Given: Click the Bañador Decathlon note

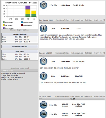Looking at the screenshot, I should [x=10, y=79].
